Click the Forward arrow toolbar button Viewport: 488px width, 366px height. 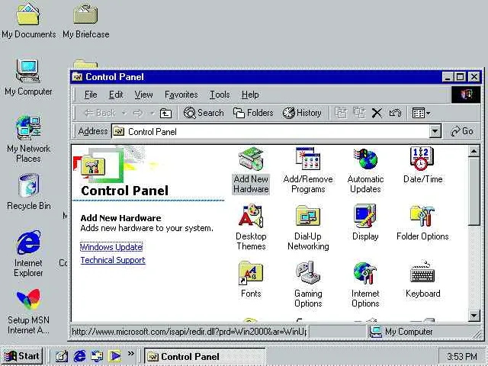138,113
